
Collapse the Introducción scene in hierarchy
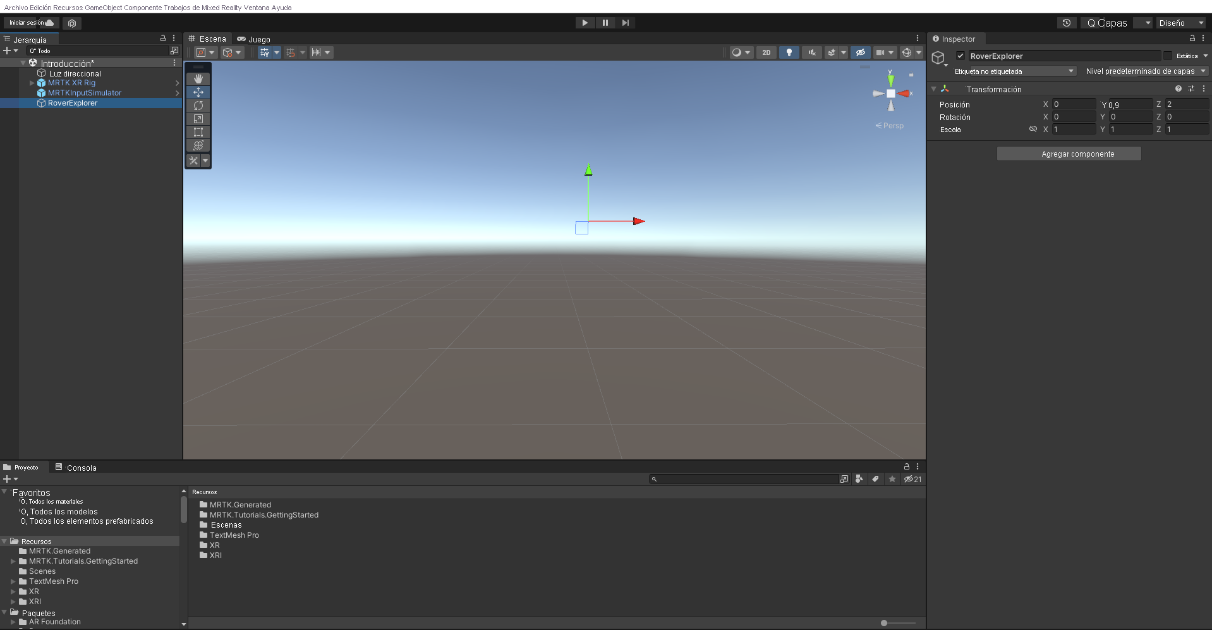coord(23,63)
